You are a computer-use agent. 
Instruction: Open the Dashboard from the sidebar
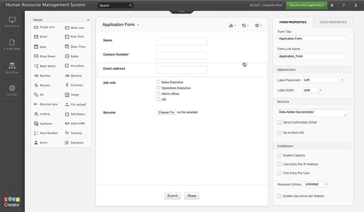[12, 22]
